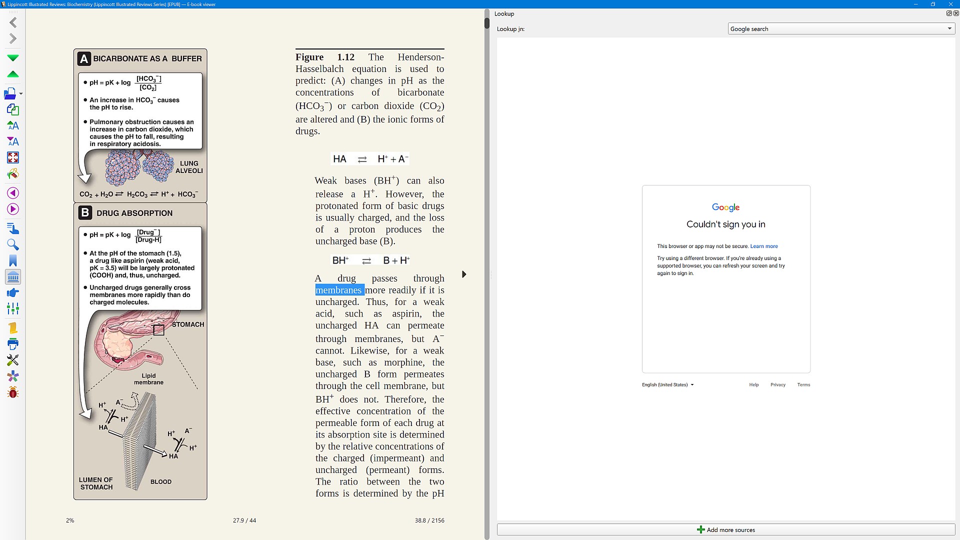Click the Copy to clipboard icon
This screenshot has width=960, height=540.
(13, 109)
